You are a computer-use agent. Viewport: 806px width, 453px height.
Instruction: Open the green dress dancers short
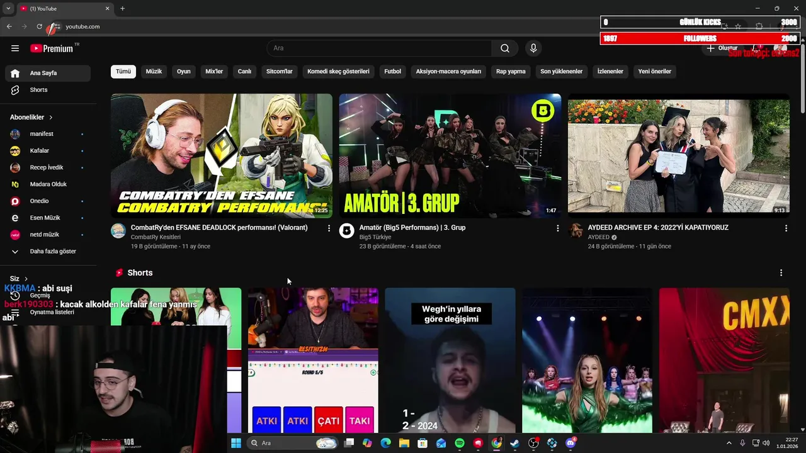[587, 360]
